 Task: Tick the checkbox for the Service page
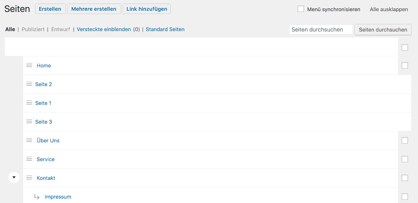[x=405, y=159]
